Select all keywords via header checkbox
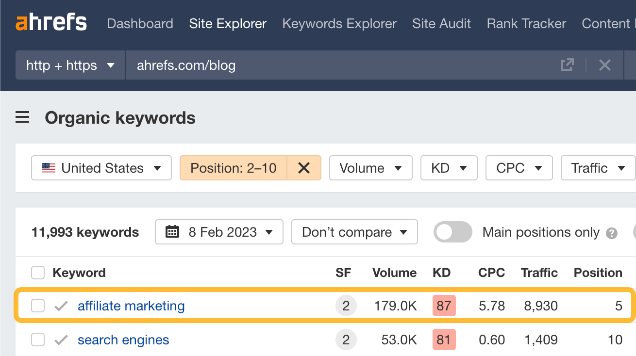This screenshot has width=636, height=356. [x=37, y=273]
